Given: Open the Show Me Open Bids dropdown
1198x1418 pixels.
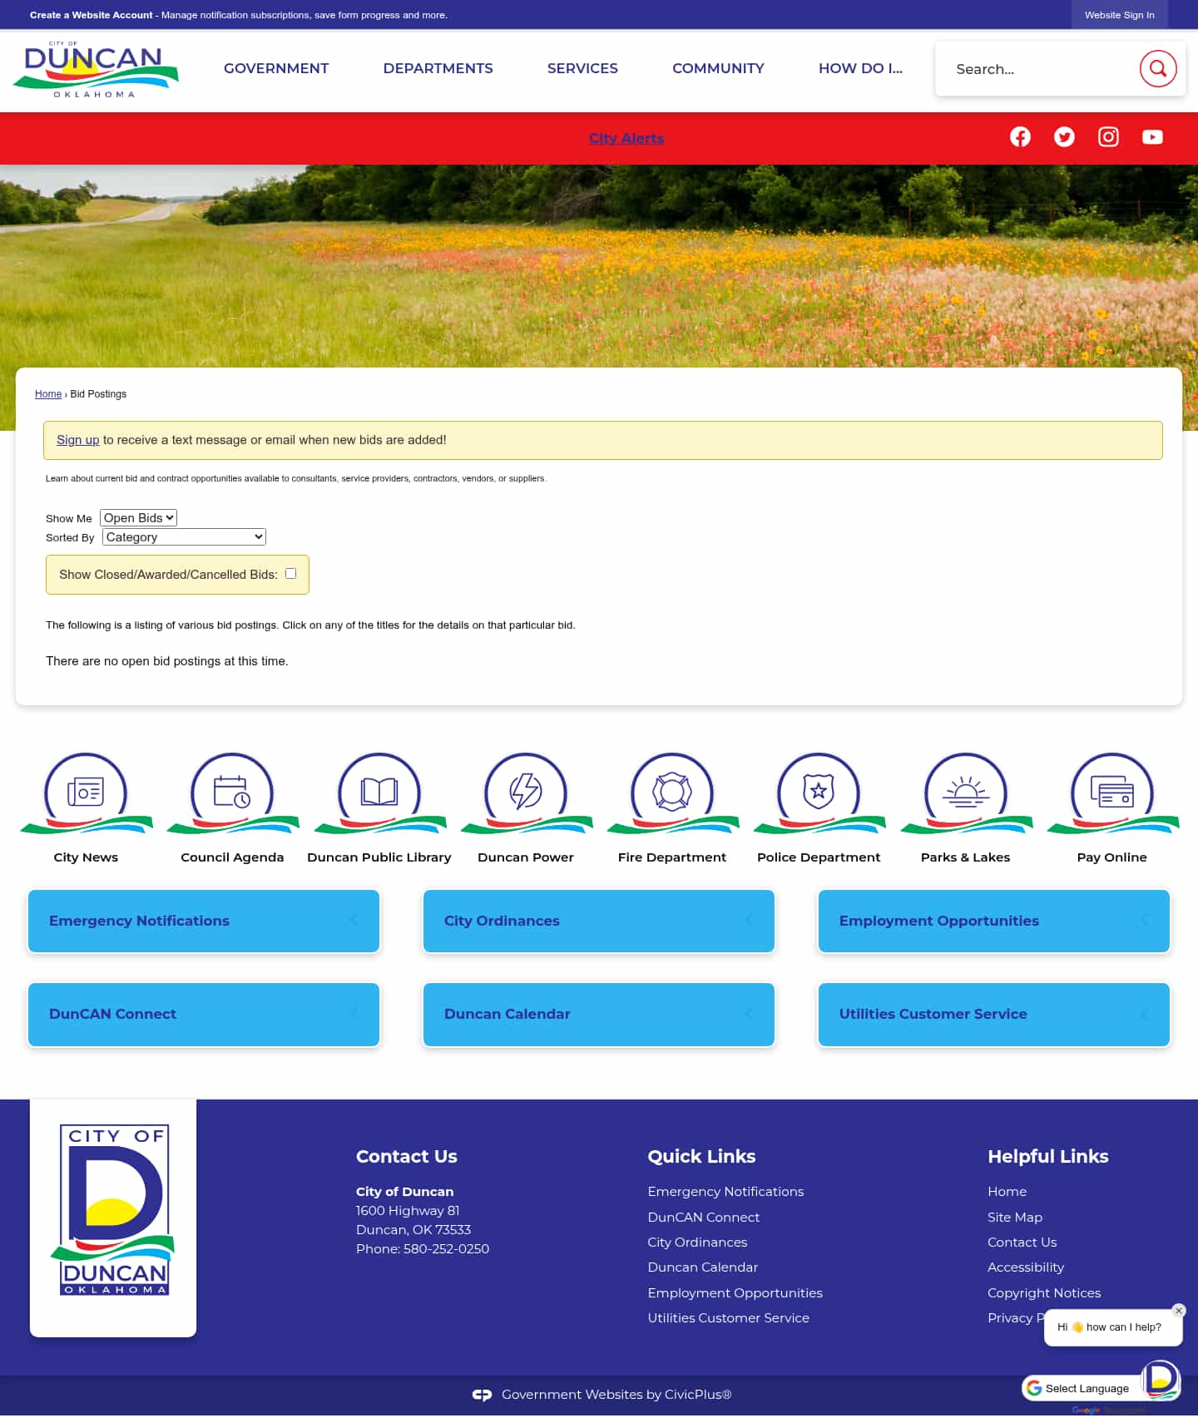Looking at the screenshot, I should 138,518.
